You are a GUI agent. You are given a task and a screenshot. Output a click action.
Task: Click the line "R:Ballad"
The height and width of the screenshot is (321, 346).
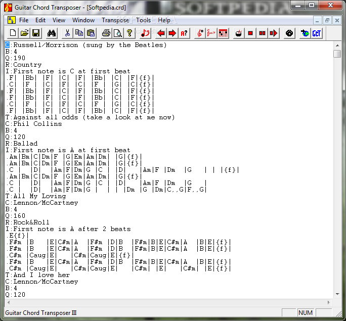click(x=21, y=144)
